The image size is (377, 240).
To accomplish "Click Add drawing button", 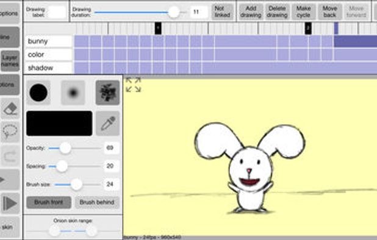I will [251, 12].
